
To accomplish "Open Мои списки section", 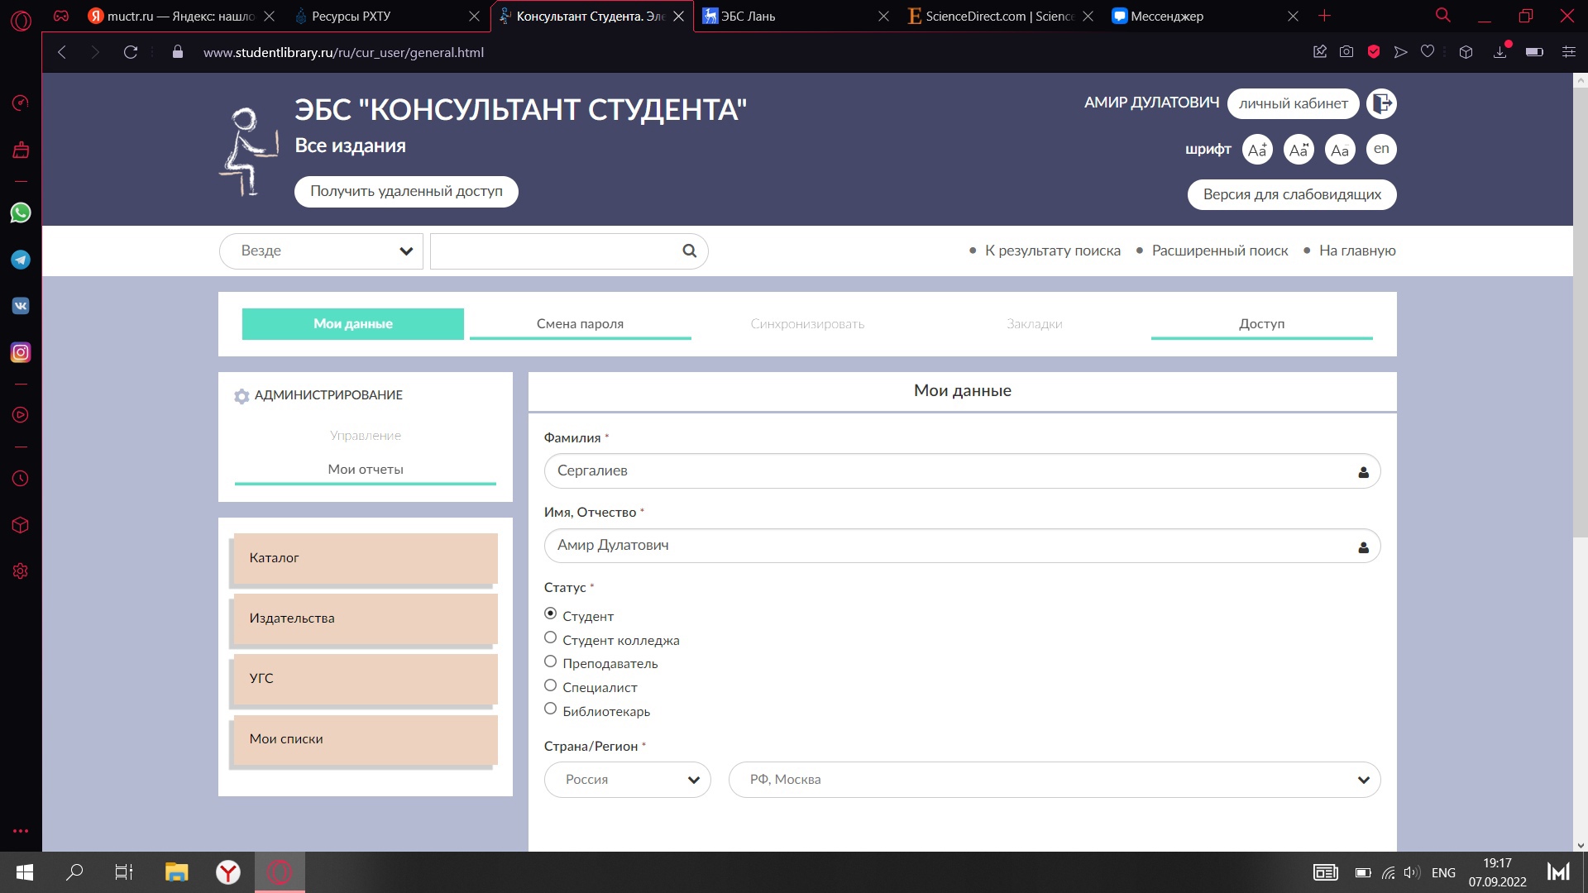I will (366, 739).
